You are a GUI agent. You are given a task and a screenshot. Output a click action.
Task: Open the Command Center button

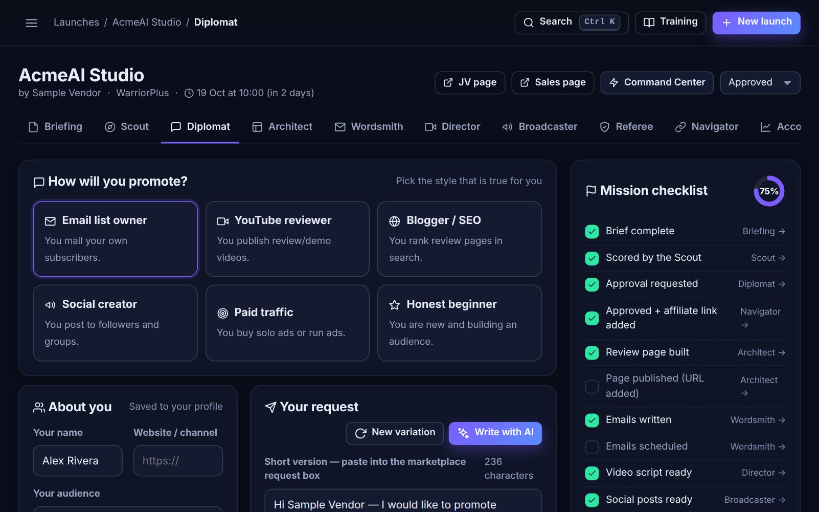(657, 83)
